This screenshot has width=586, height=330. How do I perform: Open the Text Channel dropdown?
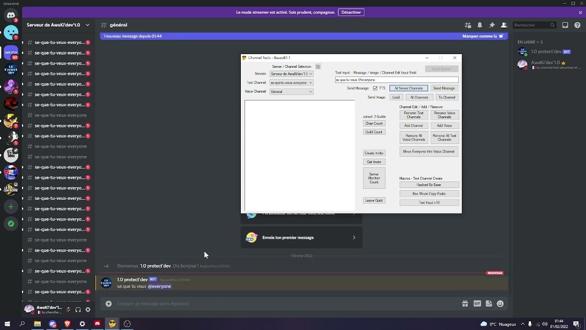coord(291,82)
